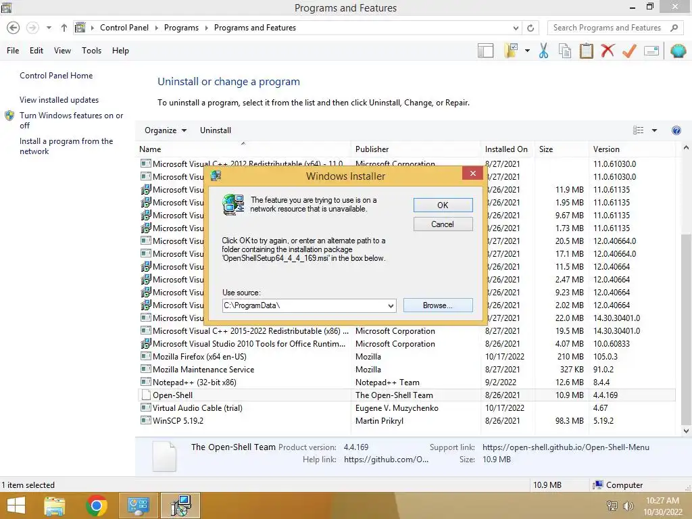Open the View menu

click(x=62, y=51)
